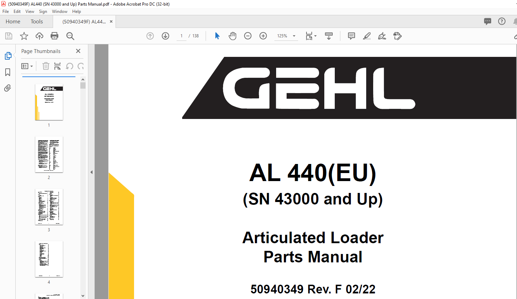Image resolution: width=517 pixels, height=299 pixels.
Task: Open the Edit menu
Action: [x=17, y=12]
